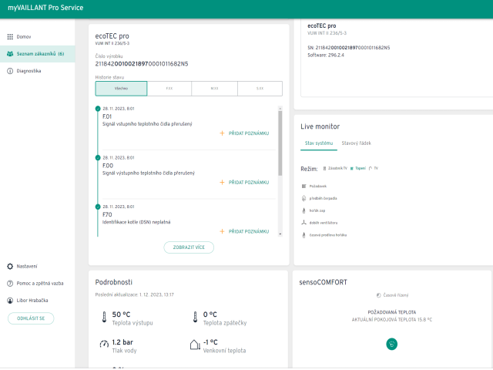
Task: Select the M.XX history filter
Action: [x=214, y=89]
